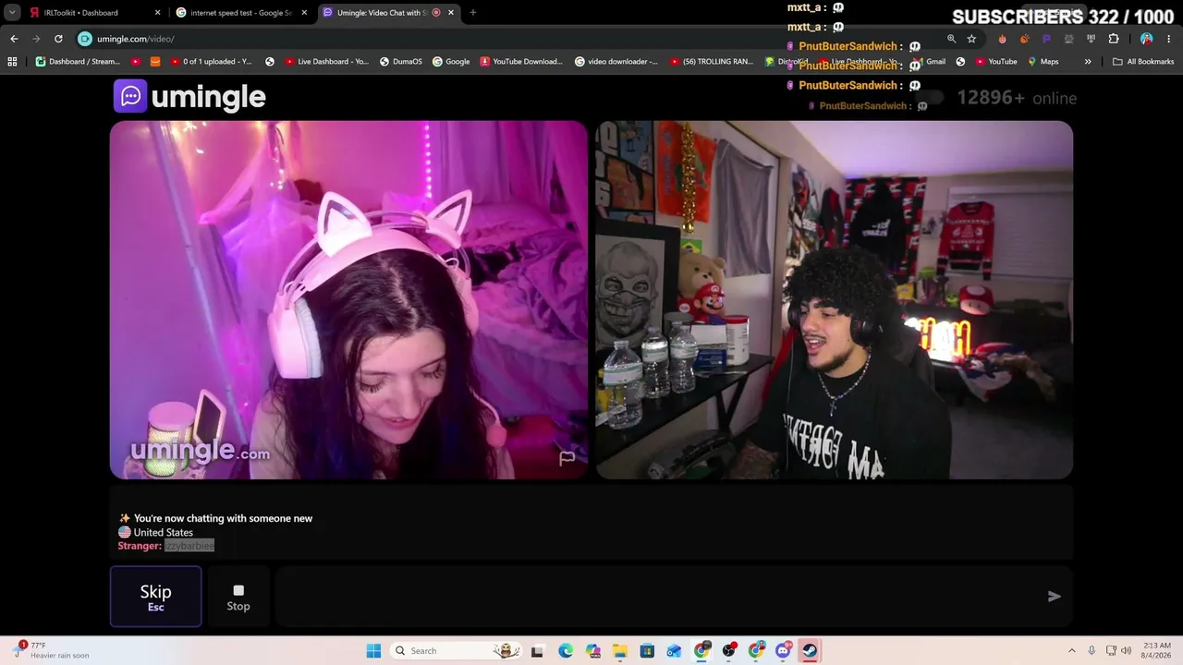
Task: Close the Umingle Video Chat tab
Action: pyautogui.click(x=451, y=13)
